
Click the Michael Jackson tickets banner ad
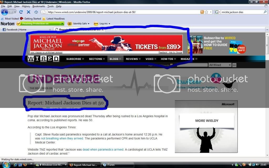[x=106, y=44]
